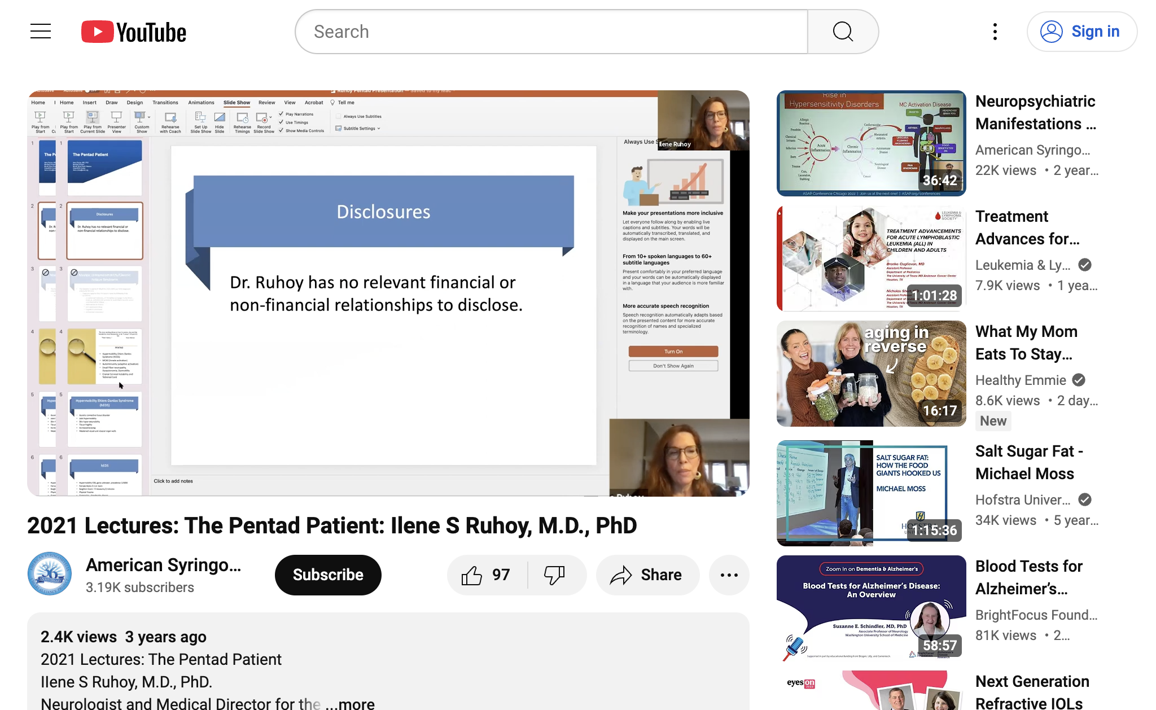Open Salt Sugar Fat - Michael Moss title
The image size is (1156, 710).
pyautogui.click(x=1030, y=462)
